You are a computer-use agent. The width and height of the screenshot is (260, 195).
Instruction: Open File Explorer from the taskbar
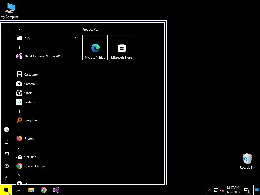[31, 190]
